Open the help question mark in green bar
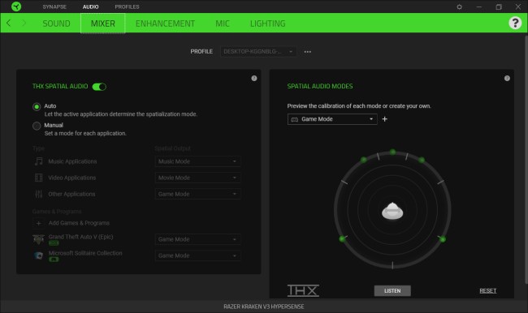Viewport: 528px width, 313px height. click(515, 23)
